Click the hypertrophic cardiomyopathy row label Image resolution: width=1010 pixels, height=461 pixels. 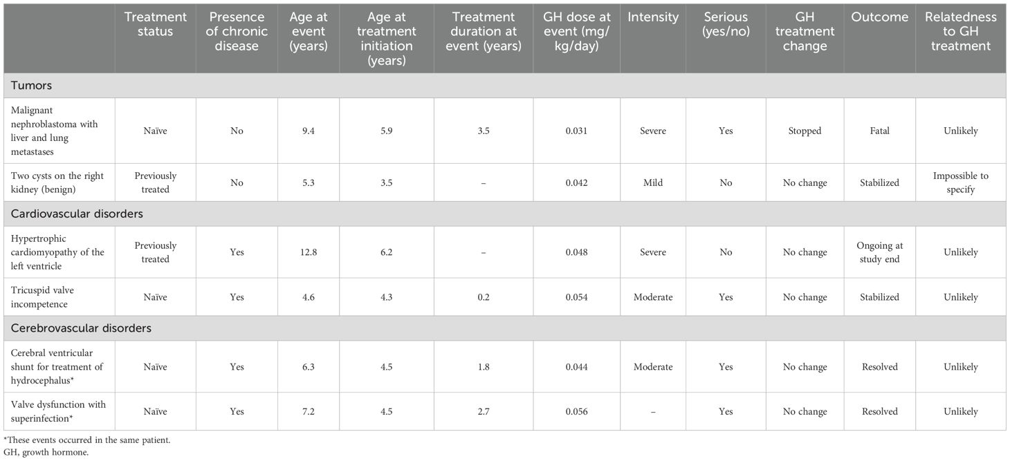coord(57,252)
